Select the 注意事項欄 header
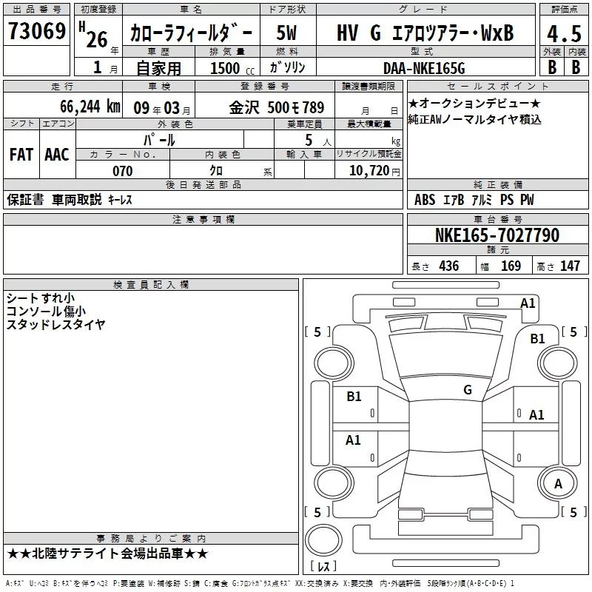592x592 pixels. coord(203,219)
